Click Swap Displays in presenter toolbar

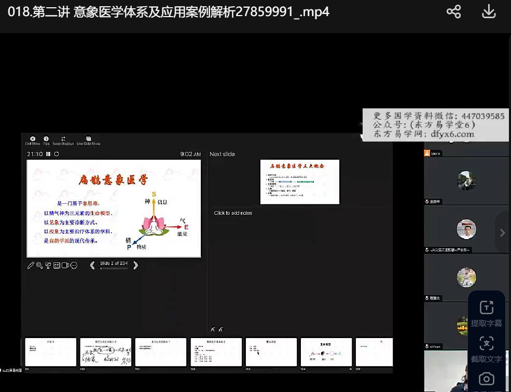[63, 141]
